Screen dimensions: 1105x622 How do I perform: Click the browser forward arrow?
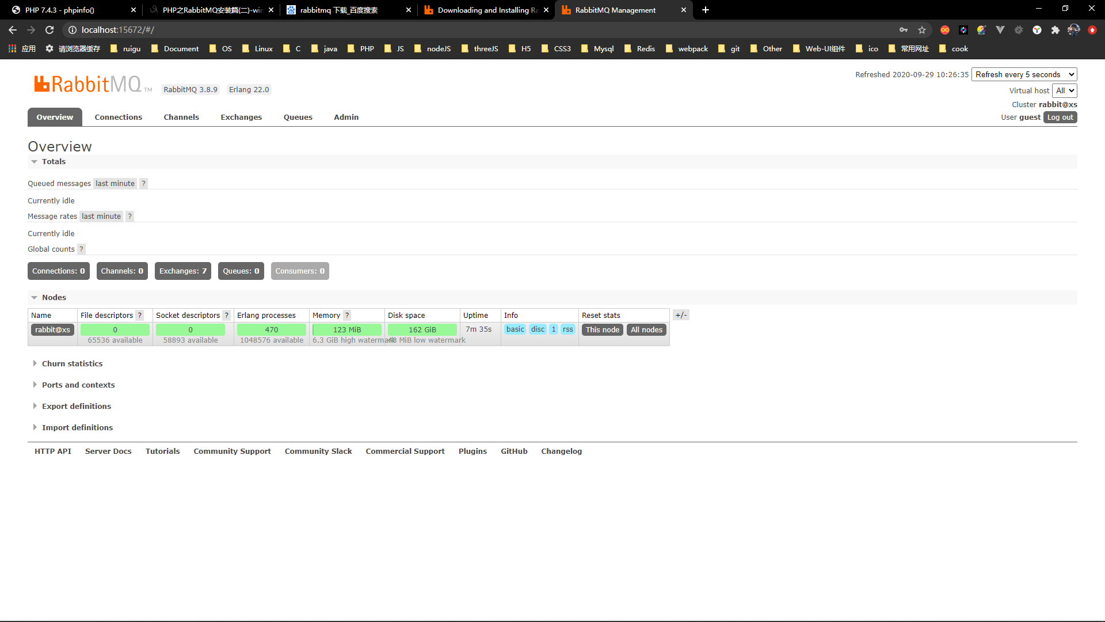click(x=31, y=30)
